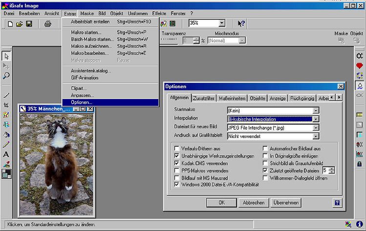Viewport: 366px width, 231px height.
Task: Select the Crop tool
Action: pos(6,105)
